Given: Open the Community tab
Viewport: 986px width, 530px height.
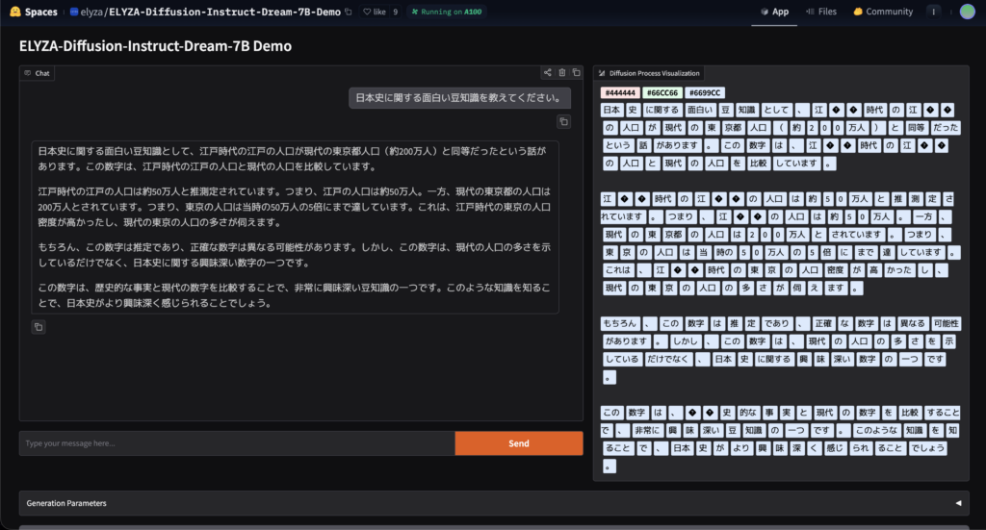Looking at the screenshot, I should (x=882, y=12).
